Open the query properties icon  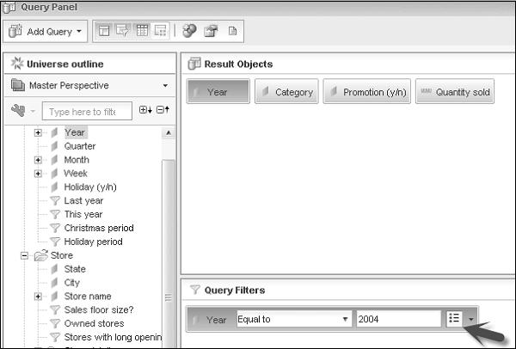[x=211, y=31]
